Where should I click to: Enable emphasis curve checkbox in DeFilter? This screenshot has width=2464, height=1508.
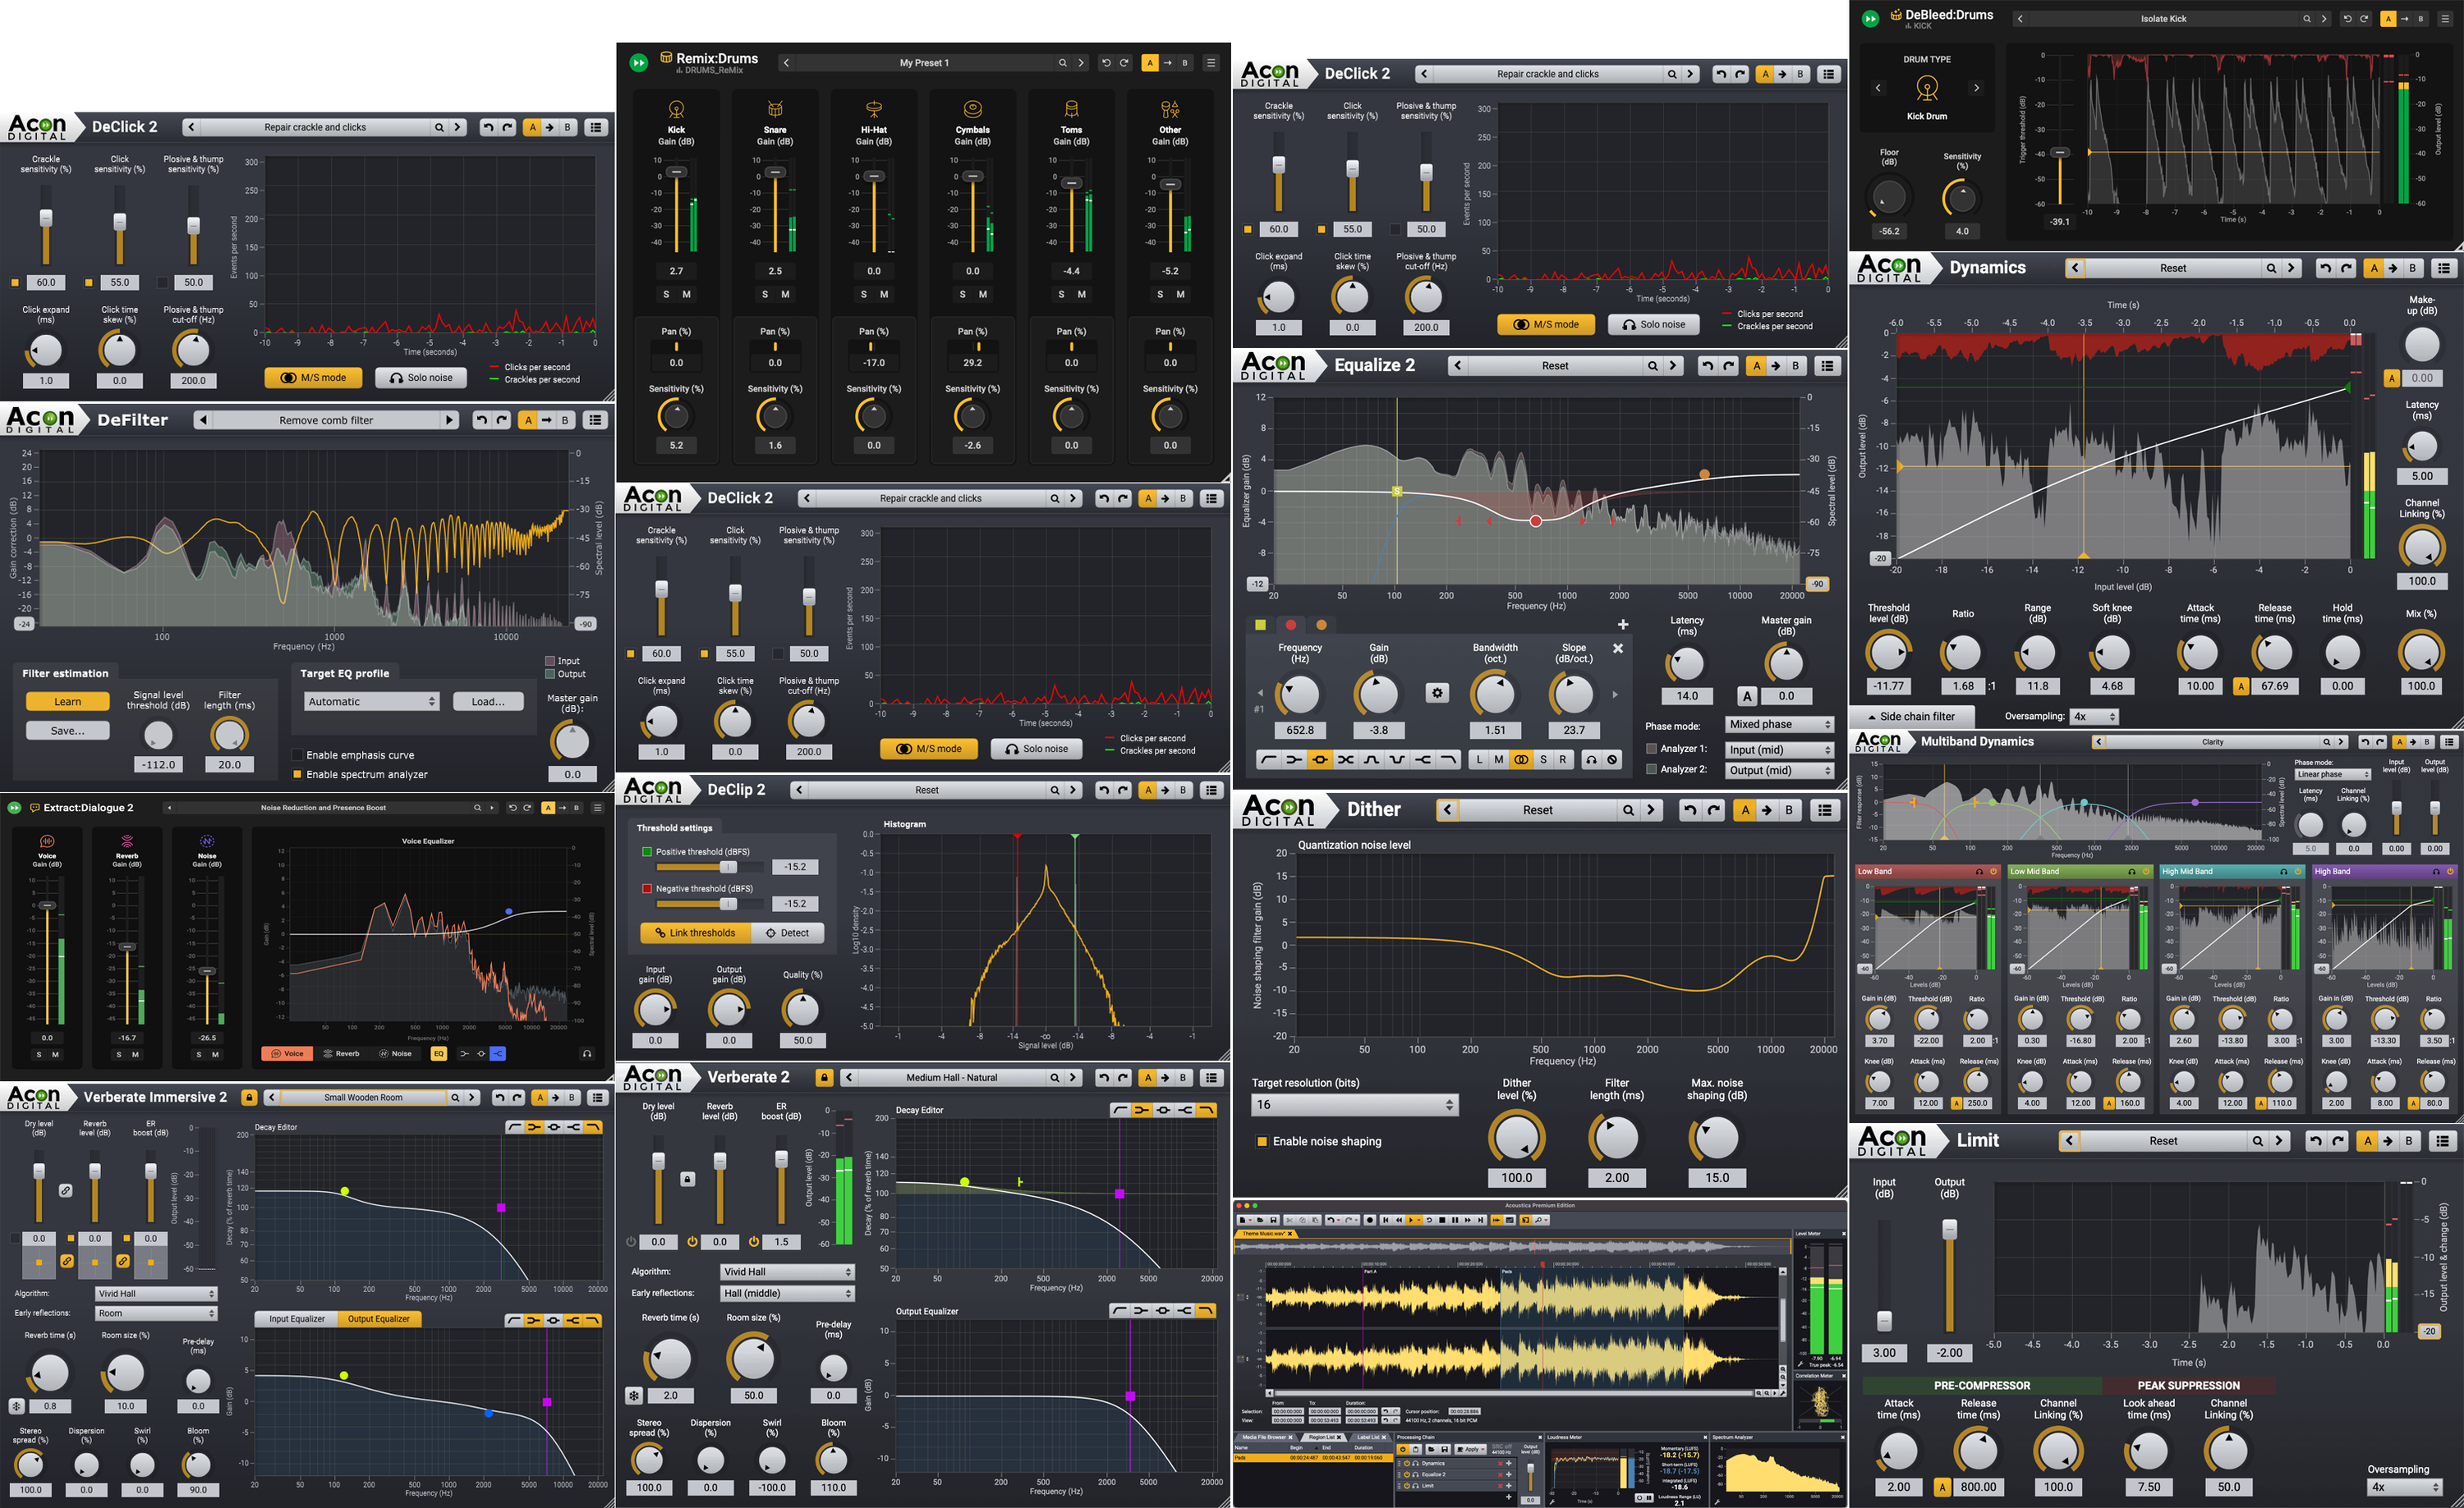point(297,755)
